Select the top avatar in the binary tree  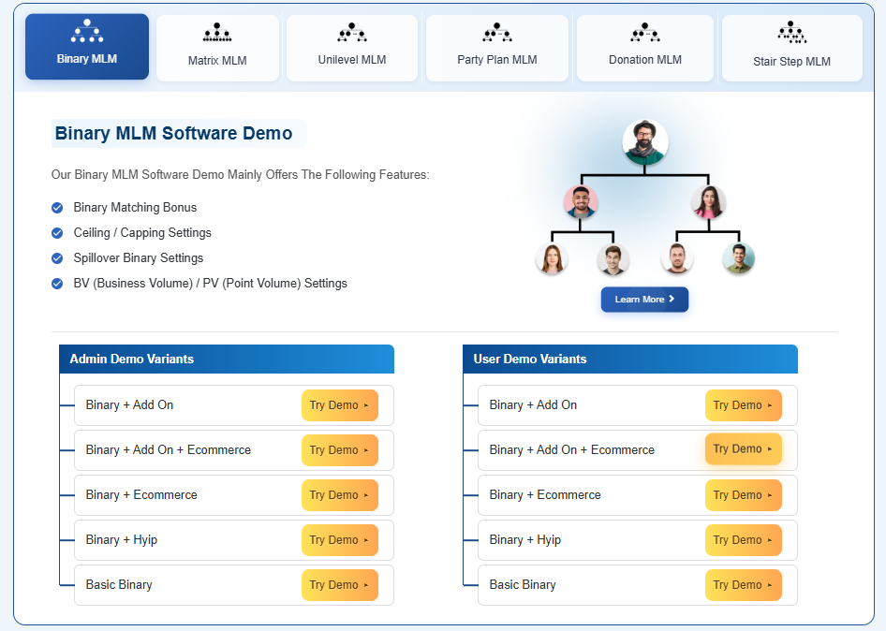[644, 142]
